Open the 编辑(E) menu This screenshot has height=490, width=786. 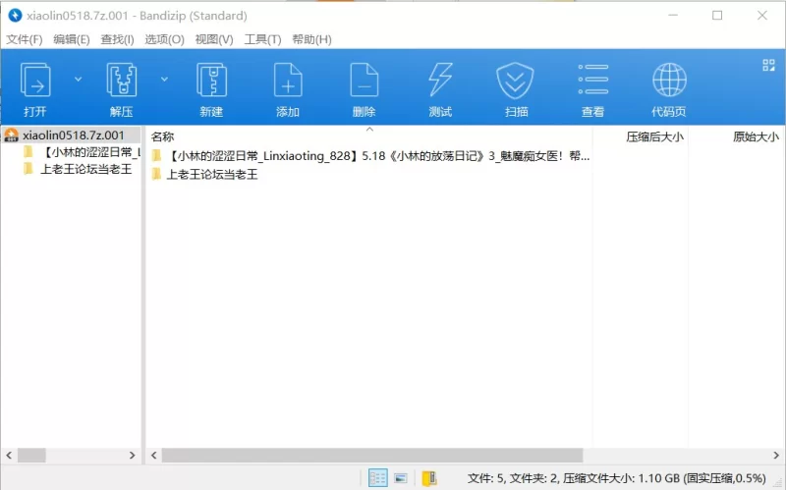click(72, 39)
